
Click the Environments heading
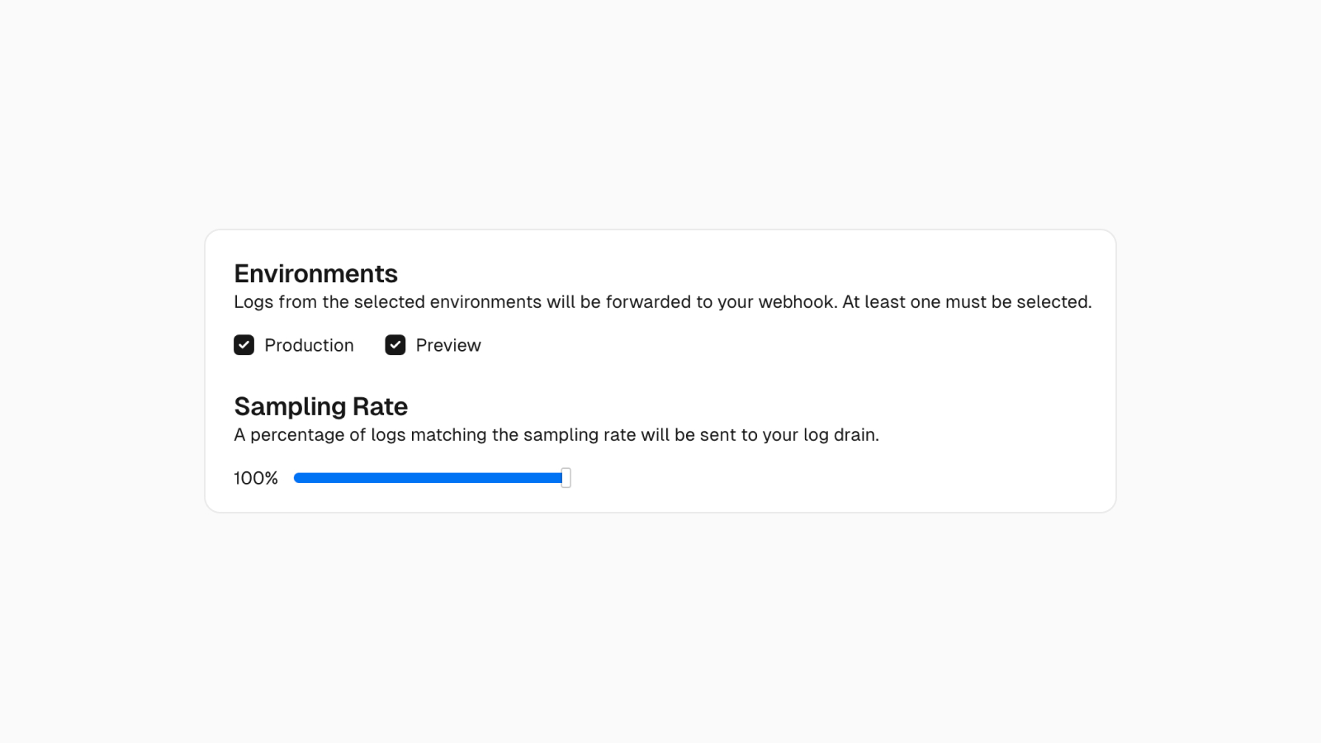pos(315,273)
